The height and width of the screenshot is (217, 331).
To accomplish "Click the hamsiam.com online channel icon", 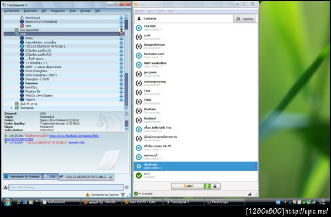I will coord(138,56).
